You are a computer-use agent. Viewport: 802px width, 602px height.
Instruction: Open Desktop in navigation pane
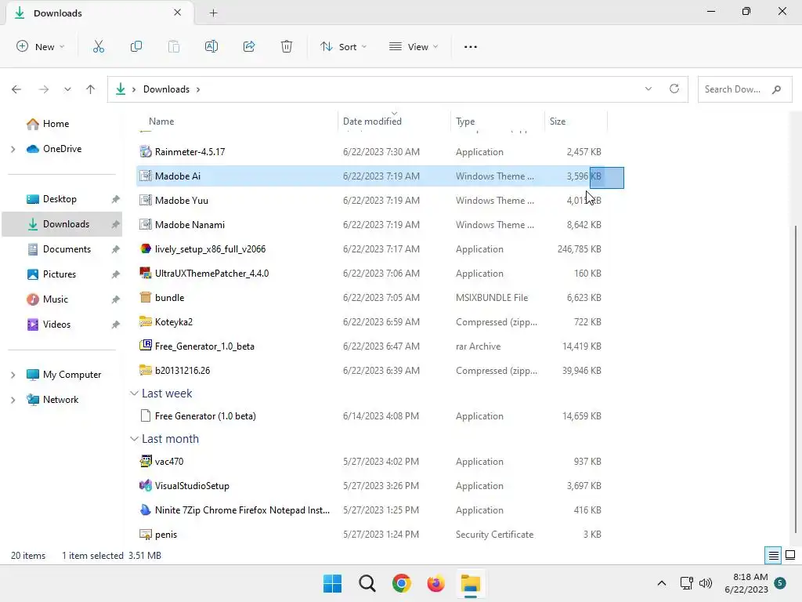pos(60,199)
